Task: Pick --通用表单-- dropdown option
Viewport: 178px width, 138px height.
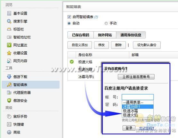Action: pos(138,102)
